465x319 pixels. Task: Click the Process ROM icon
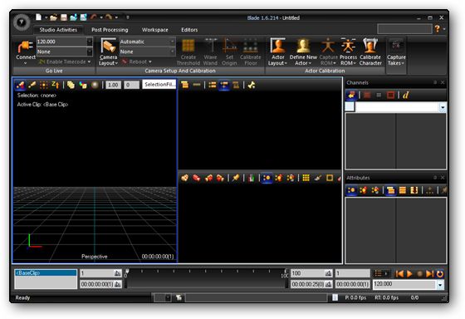coord(348,46)
